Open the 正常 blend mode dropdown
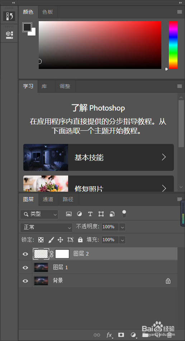 [46, 228]
